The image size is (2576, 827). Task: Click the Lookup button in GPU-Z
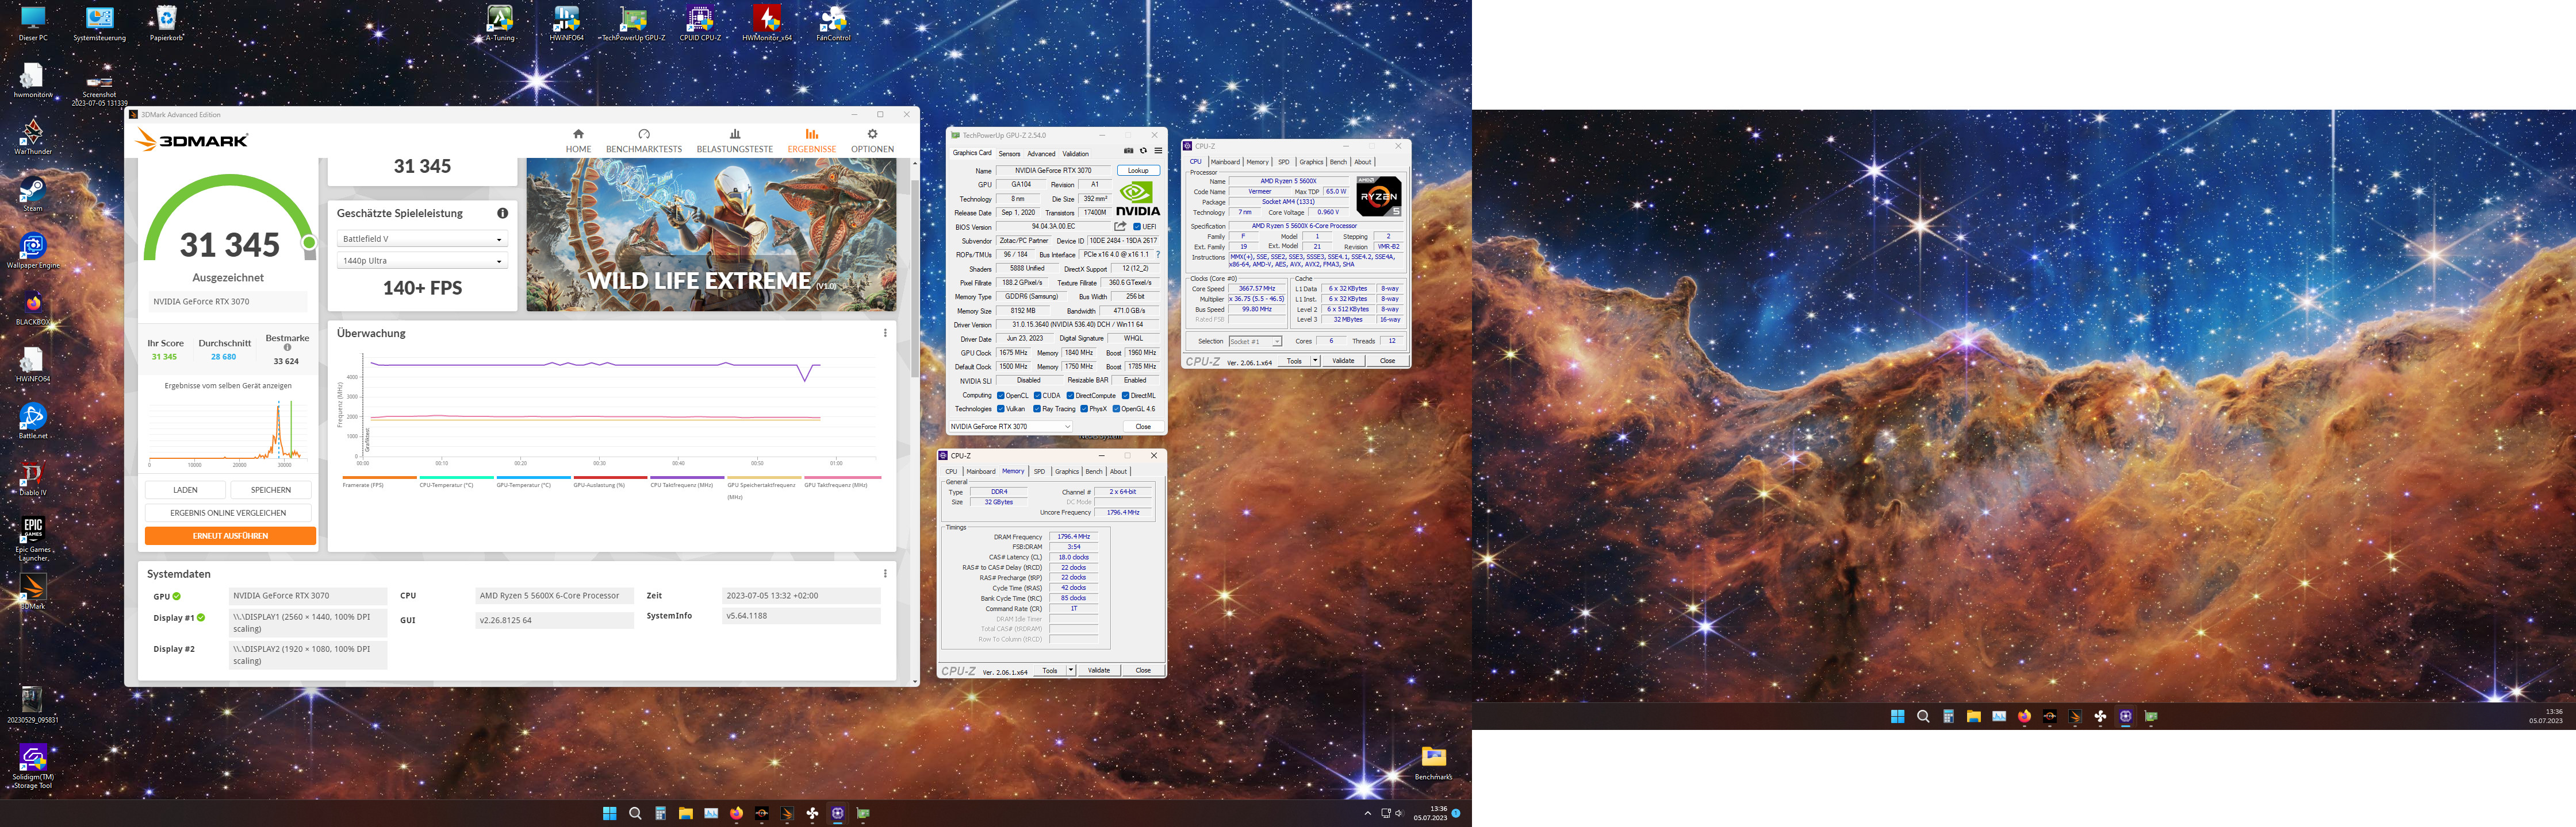1138,171
